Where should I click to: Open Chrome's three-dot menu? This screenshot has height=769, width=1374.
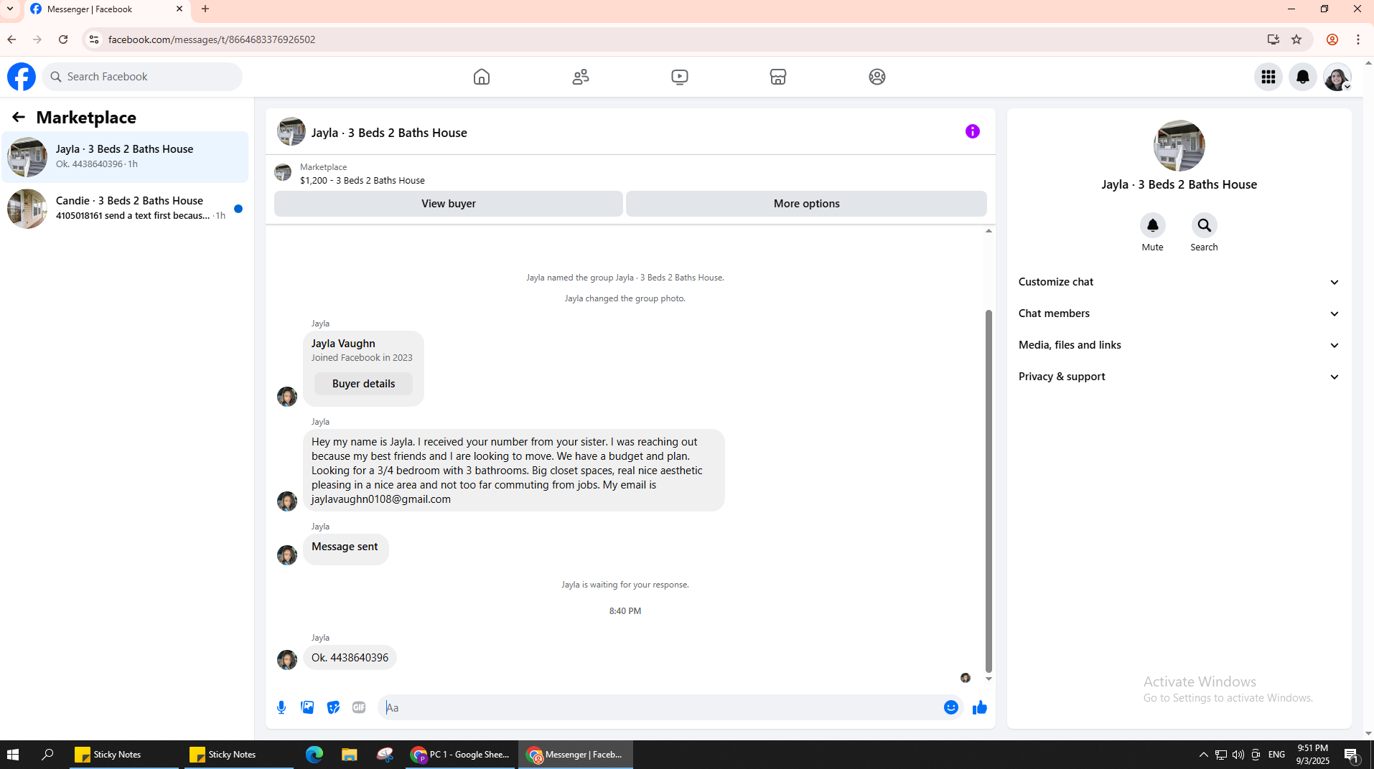pyautogui.click(x=1358, y=39)
